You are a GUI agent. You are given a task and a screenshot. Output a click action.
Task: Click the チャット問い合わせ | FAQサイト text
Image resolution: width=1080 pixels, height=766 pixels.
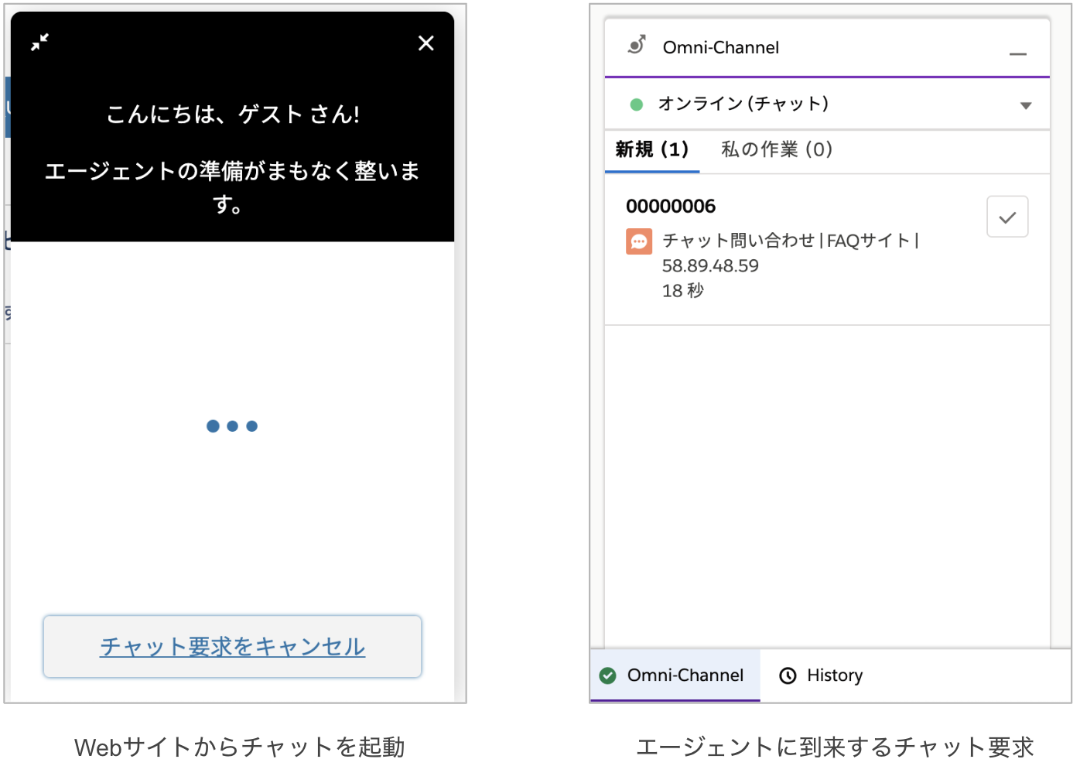point(791,241)
